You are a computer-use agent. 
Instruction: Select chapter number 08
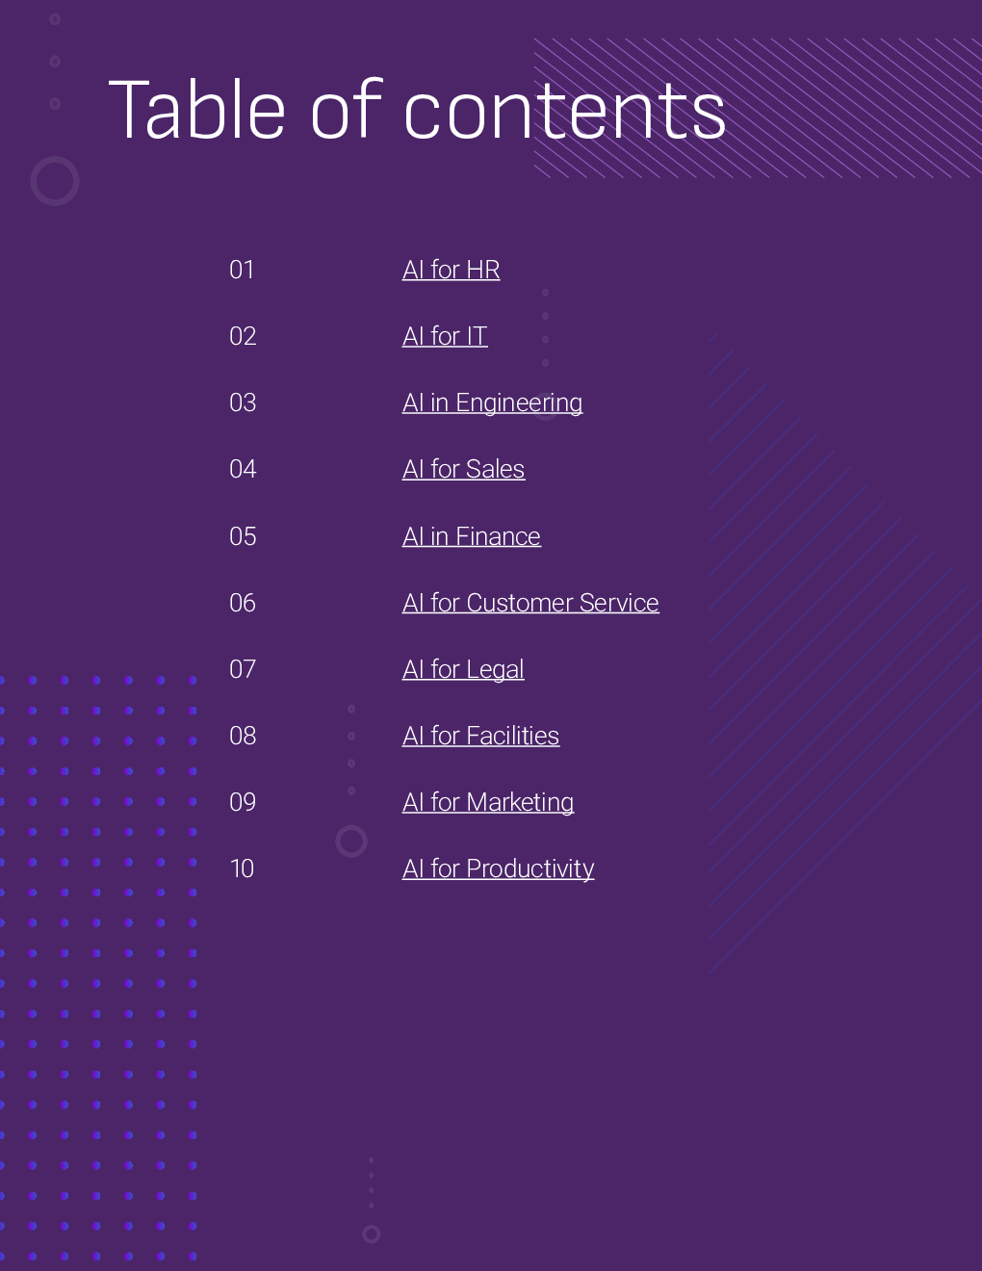243,736
